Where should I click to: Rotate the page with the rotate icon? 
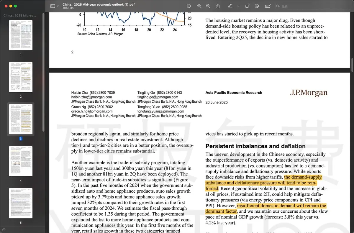pos(247,6)
